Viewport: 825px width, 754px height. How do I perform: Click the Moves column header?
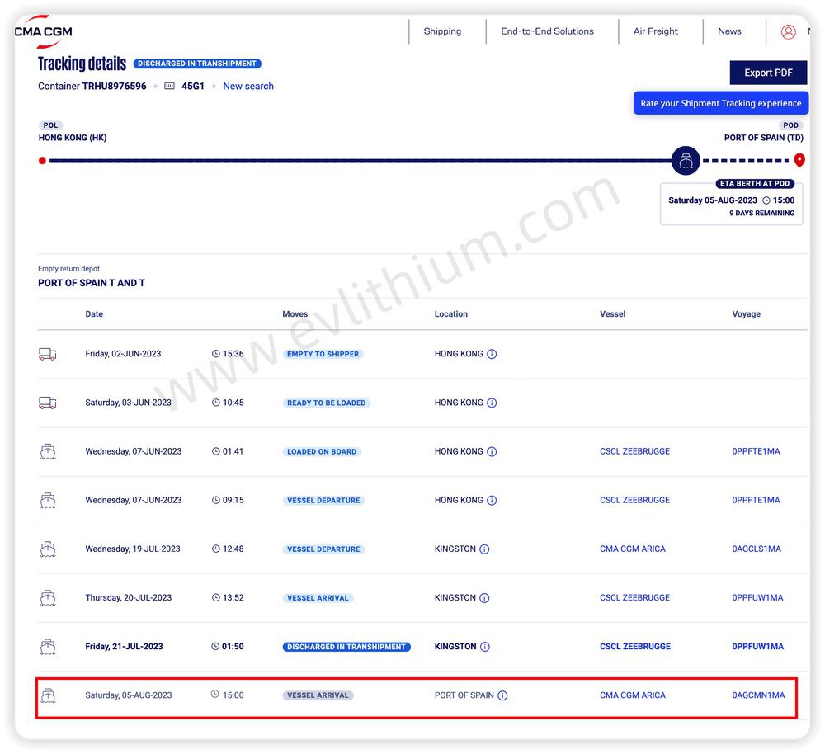click(295, 314)
